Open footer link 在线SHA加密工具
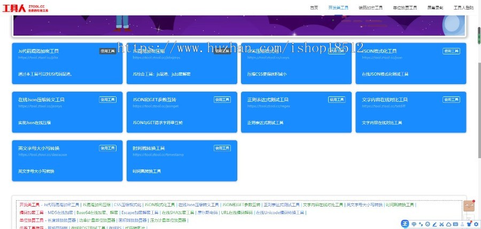The height and width of the screenshot is (229, 481). point(178,212)
